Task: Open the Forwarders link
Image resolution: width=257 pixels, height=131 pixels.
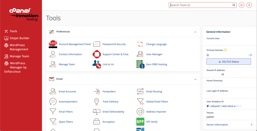Action: (109, 91)
